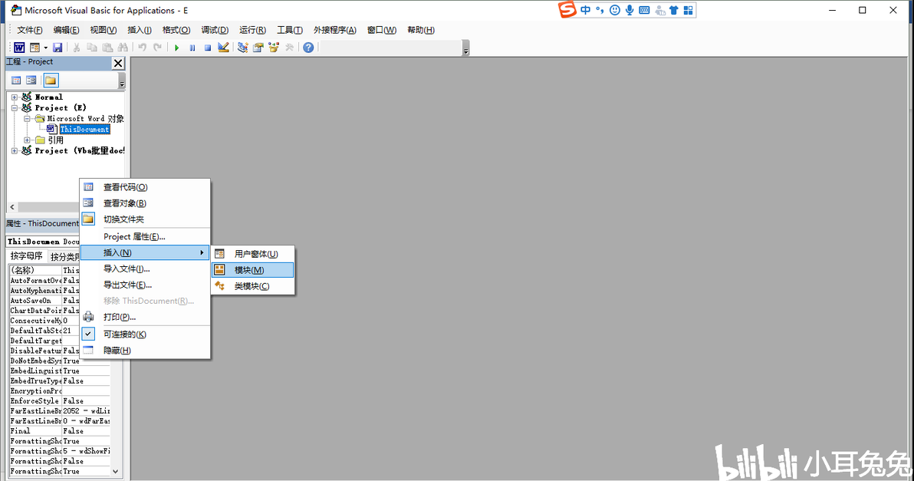The height and width of the screenshot is (481, 914).
Task: Click the Project Explorer toolbar icon
Action: pyautogui.click(x=243, y=48)
